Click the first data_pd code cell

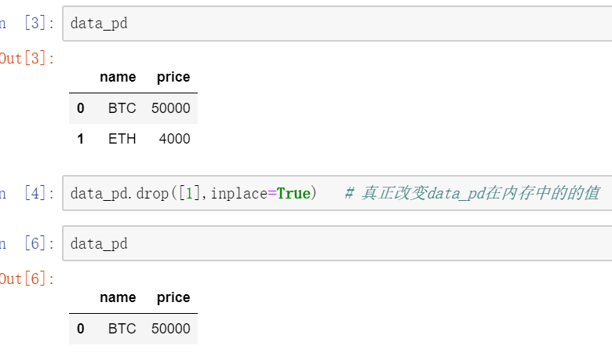tap(337, 24)
